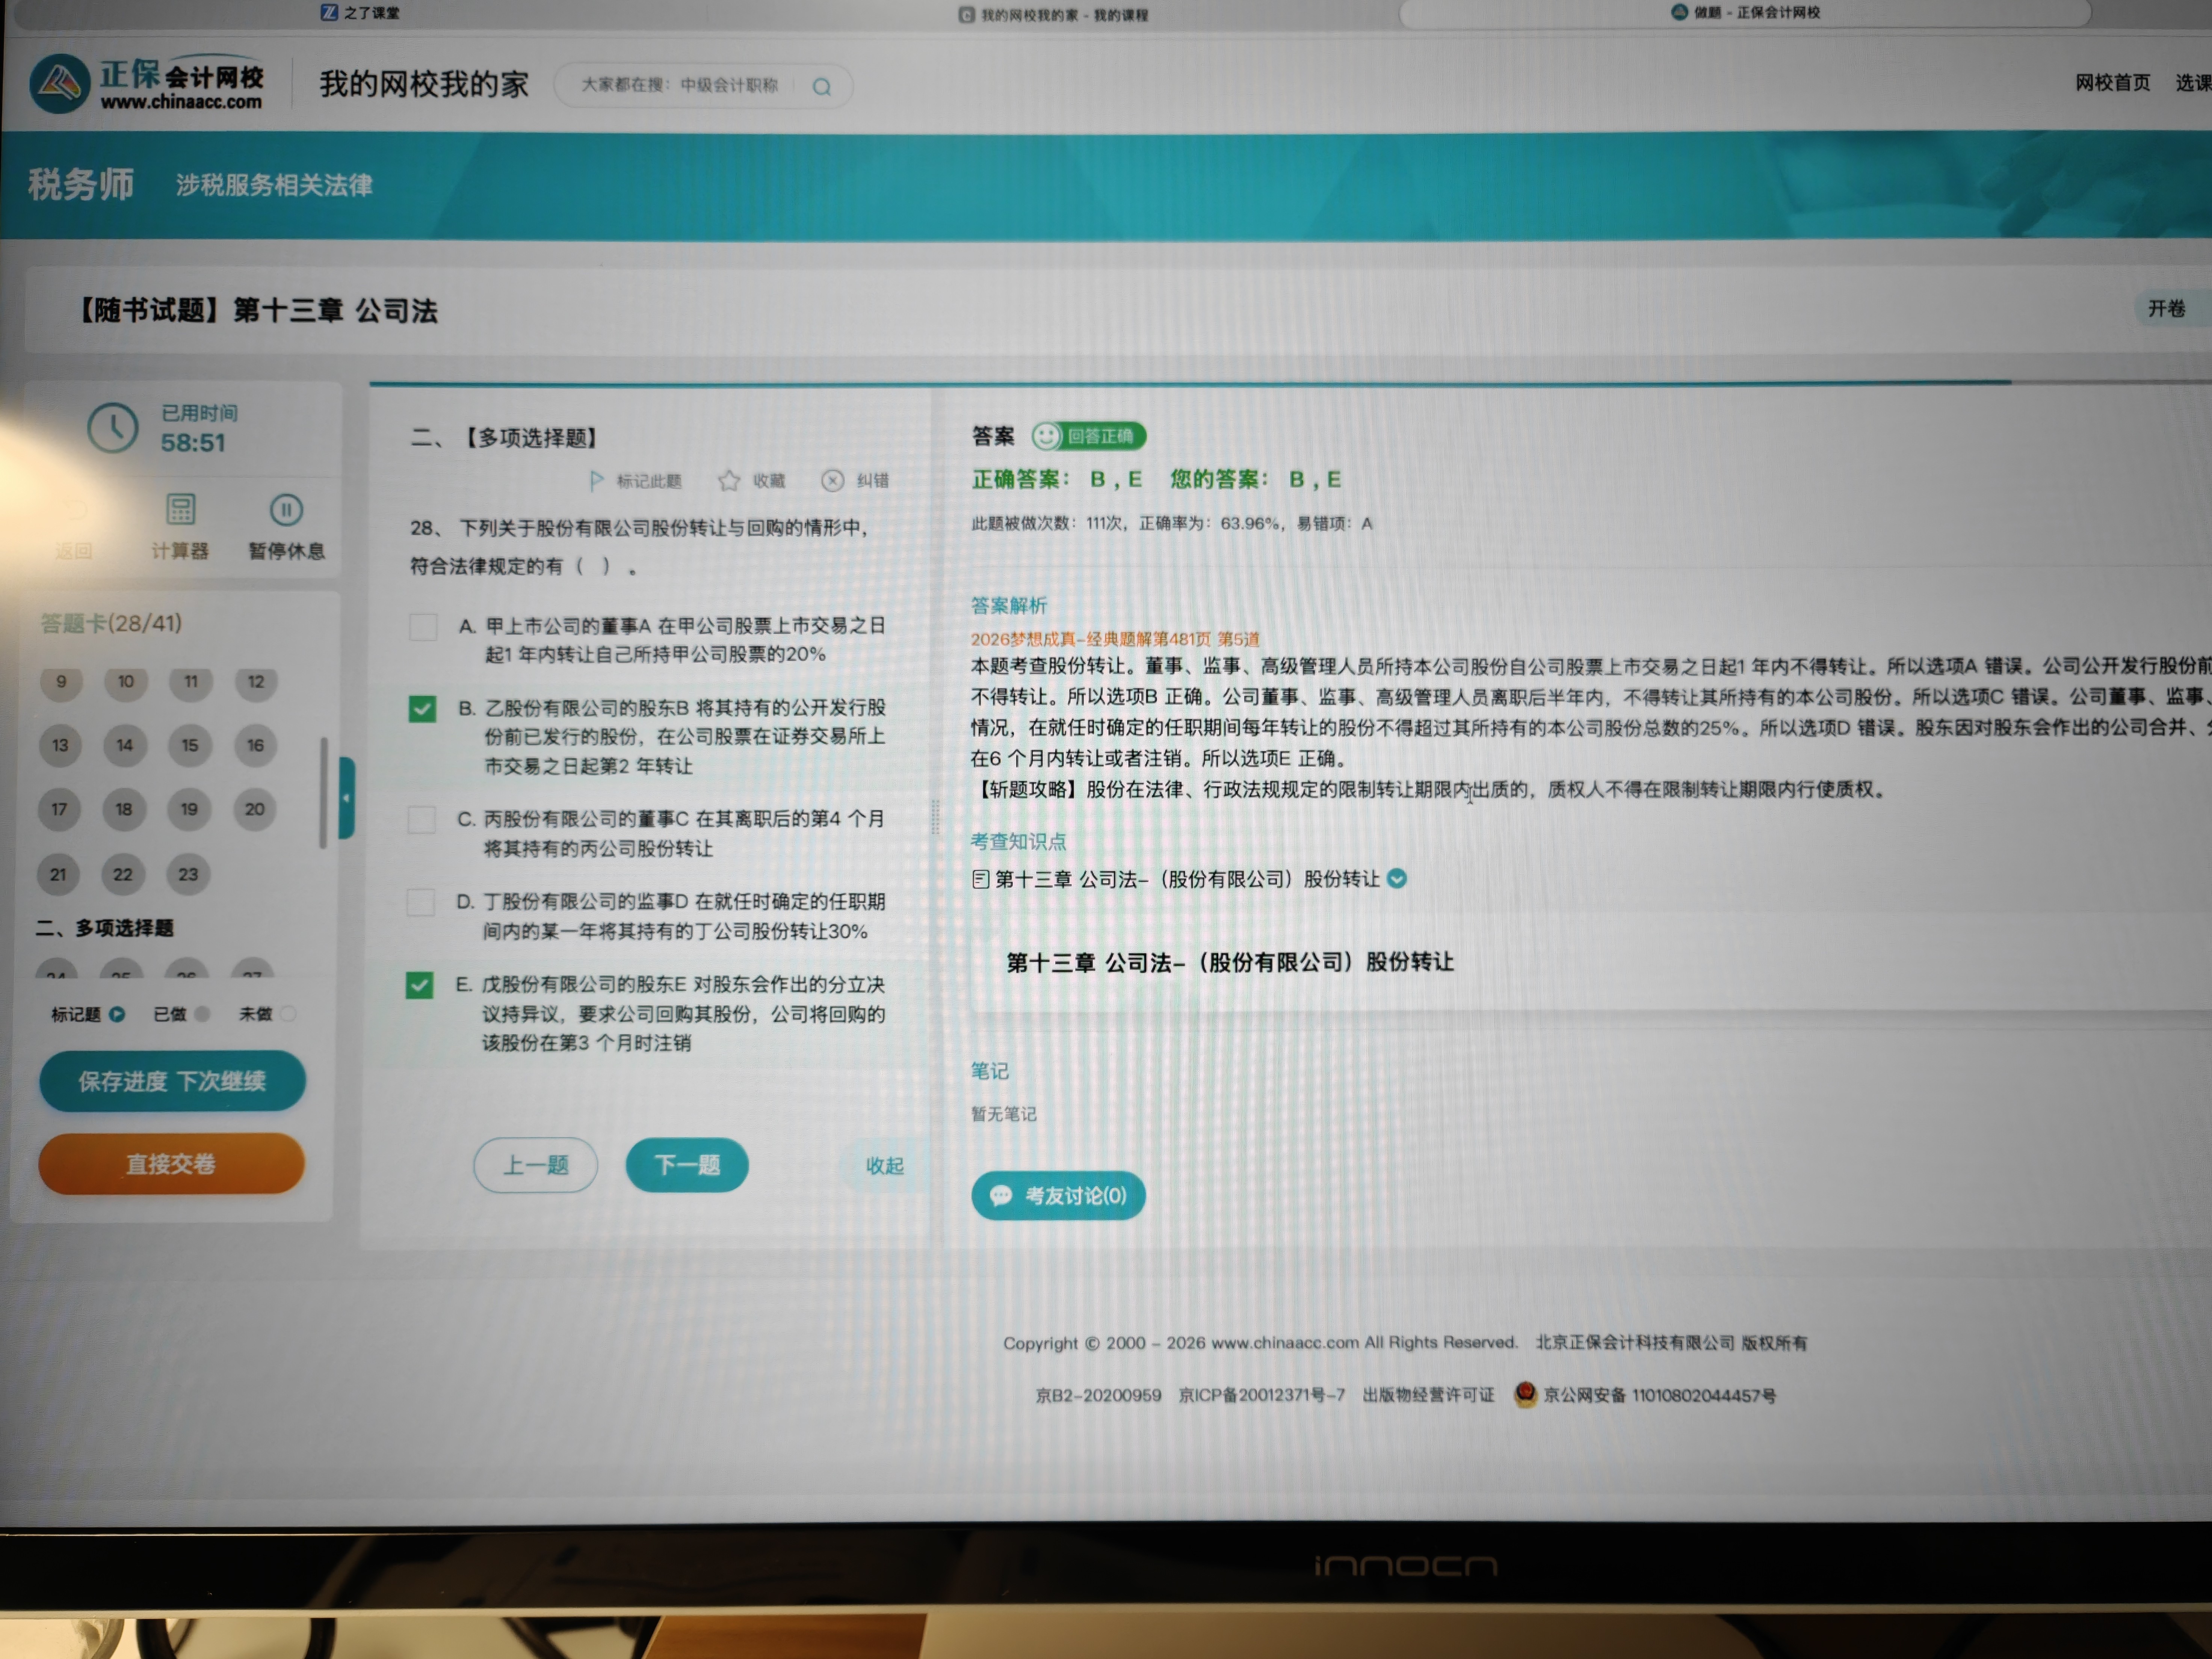
Task: Click the search magnifier icon
Action: [x=822, y=87]
